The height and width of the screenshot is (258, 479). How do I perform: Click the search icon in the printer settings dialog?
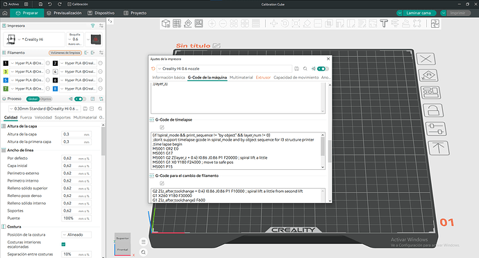pos(305,69)
